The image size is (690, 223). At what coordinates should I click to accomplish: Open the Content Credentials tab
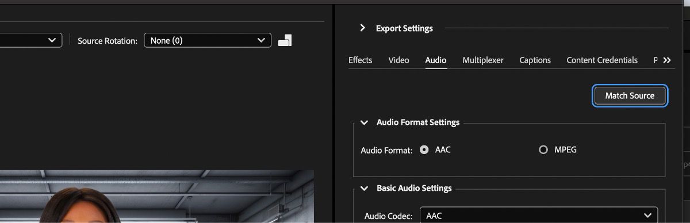pos(602,60)
